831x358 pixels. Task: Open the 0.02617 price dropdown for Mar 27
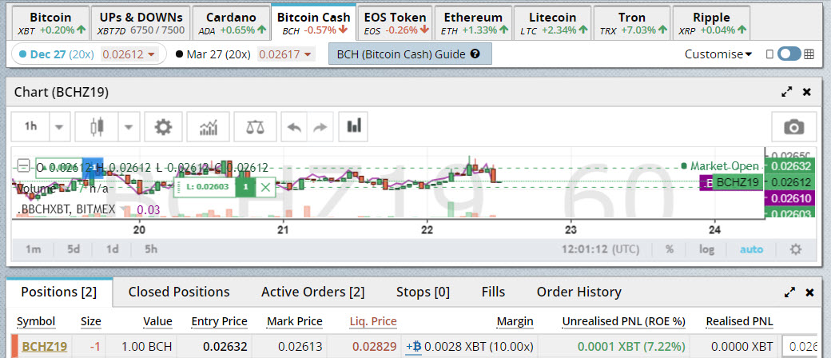[286, 54]
